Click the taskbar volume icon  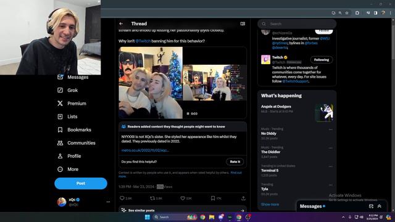click(362, 217)
